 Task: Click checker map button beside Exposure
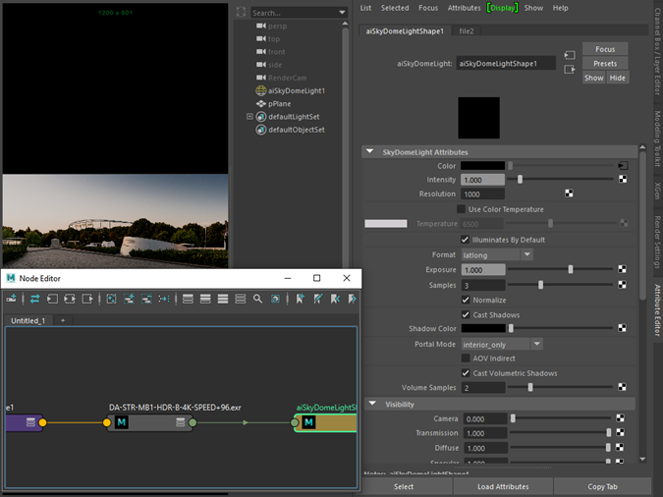(622, 269)
